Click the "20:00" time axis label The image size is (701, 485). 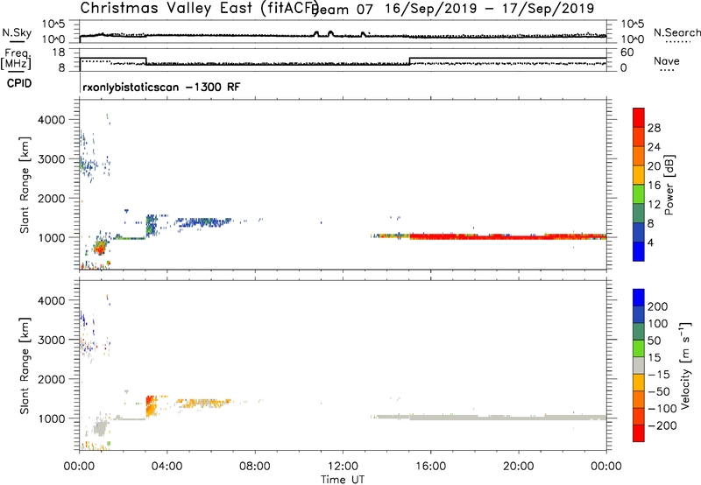518,467
